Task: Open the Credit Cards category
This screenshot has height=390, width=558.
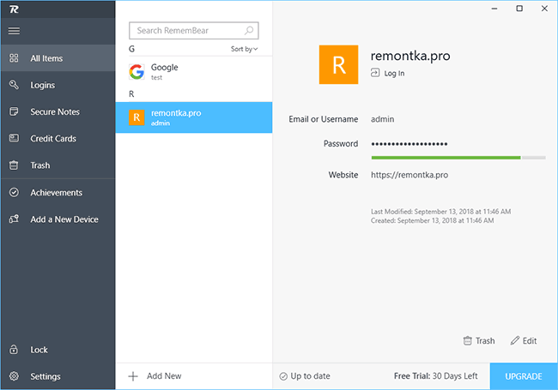Action: click(58, 139)
